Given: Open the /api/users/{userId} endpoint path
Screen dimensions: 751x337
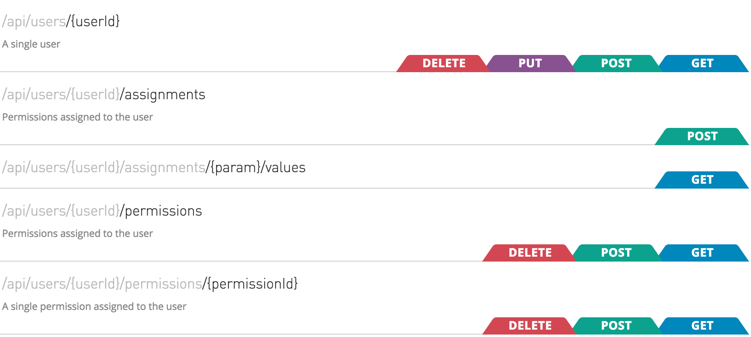Looking at the screenshot, I should click(62, 21).
